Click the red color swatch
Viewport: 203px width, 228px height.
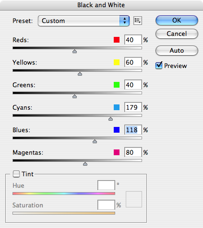[x=117, y=40]
